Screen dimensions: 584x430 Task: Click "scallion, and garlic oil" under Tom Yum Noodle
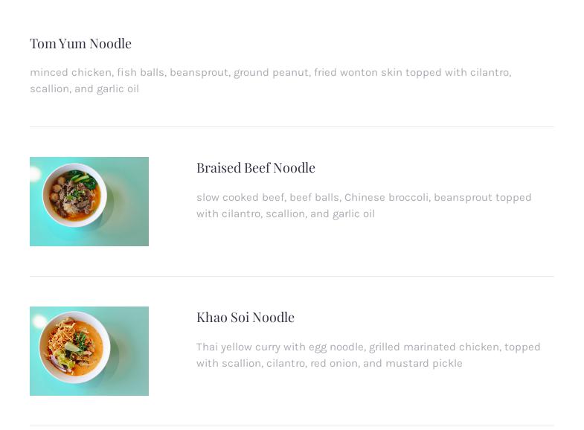click(84, 89)
